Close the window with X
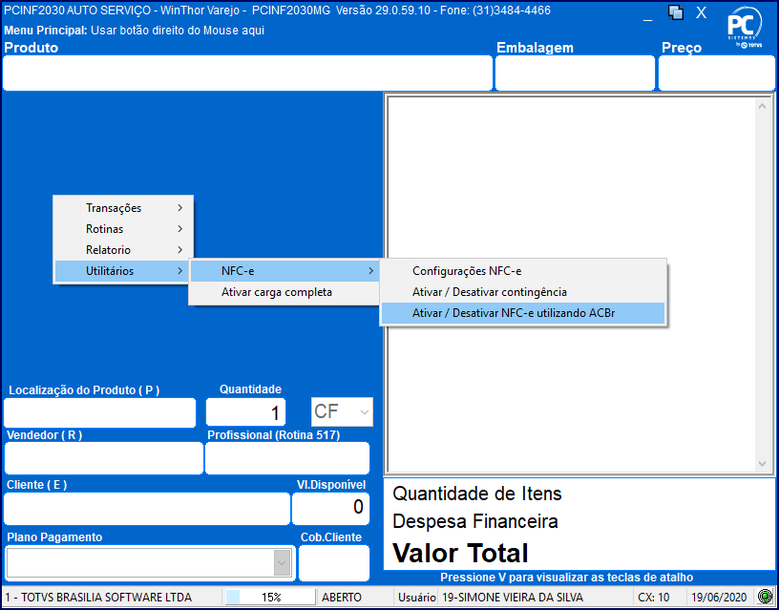 click(701, 13)
